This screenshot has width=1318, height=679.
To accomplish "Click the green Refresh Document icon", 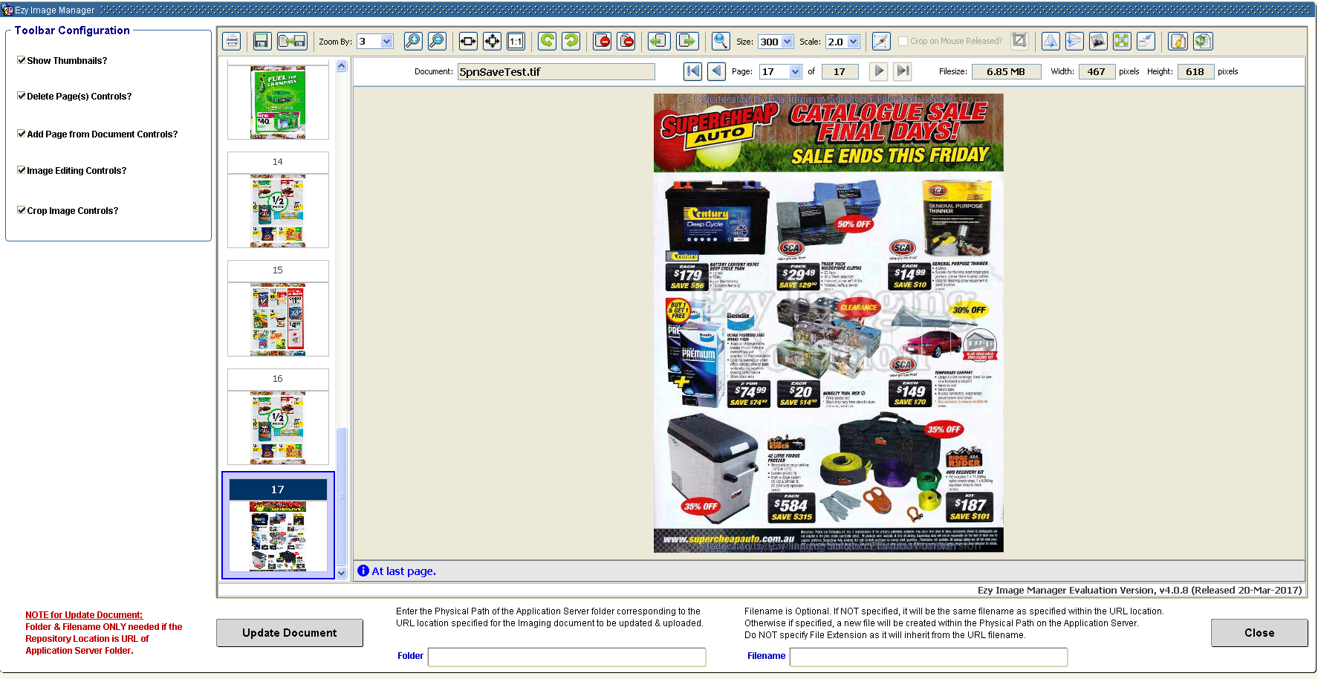I will (x=1204, y=42).
